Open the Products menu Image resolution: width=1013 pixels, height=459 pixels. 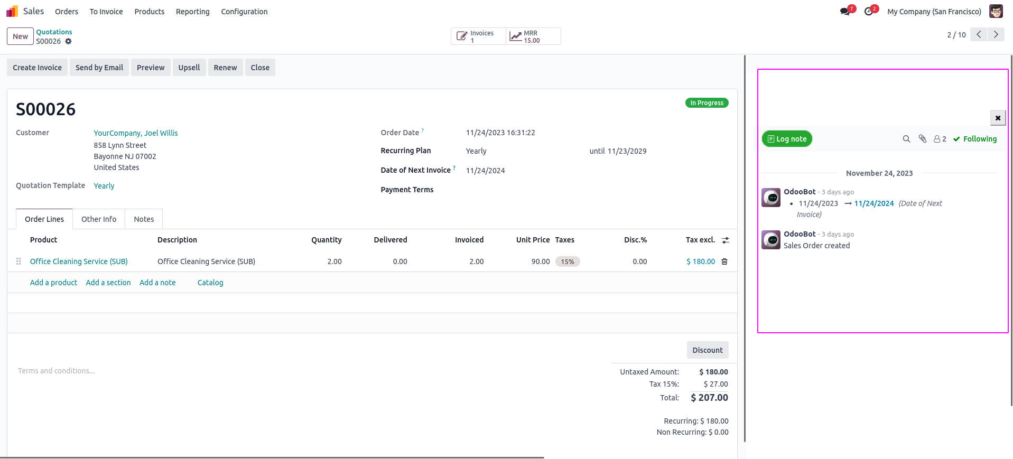point(150,12)
